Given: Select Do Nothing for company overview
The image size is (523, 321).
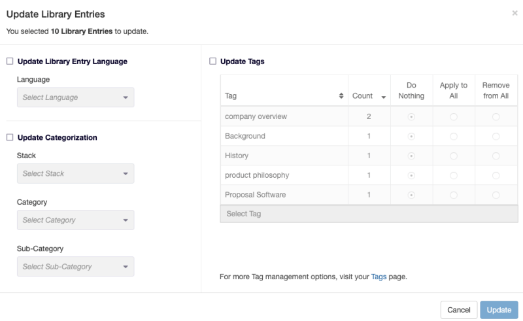Looking at the screenshot, I should pos(411,116).
